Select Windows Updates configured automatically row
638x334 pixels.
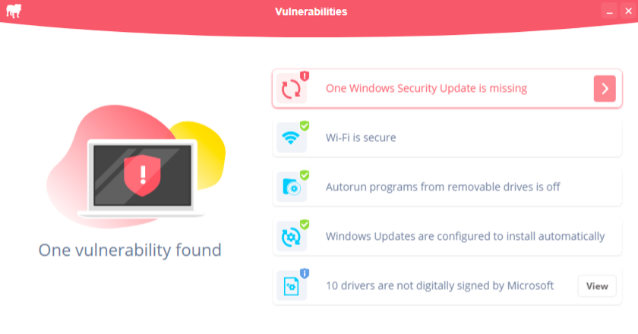(x=465, y=236)
